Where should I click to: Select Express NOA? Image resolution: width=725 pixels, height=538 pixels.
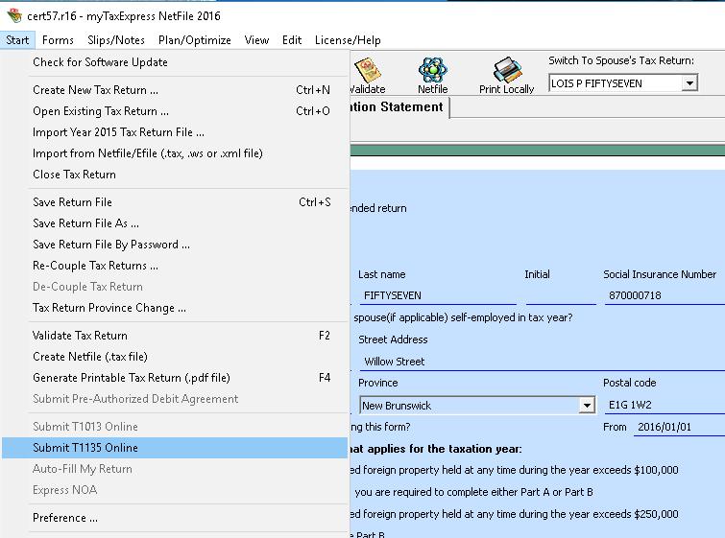click(x=175, y=490)
